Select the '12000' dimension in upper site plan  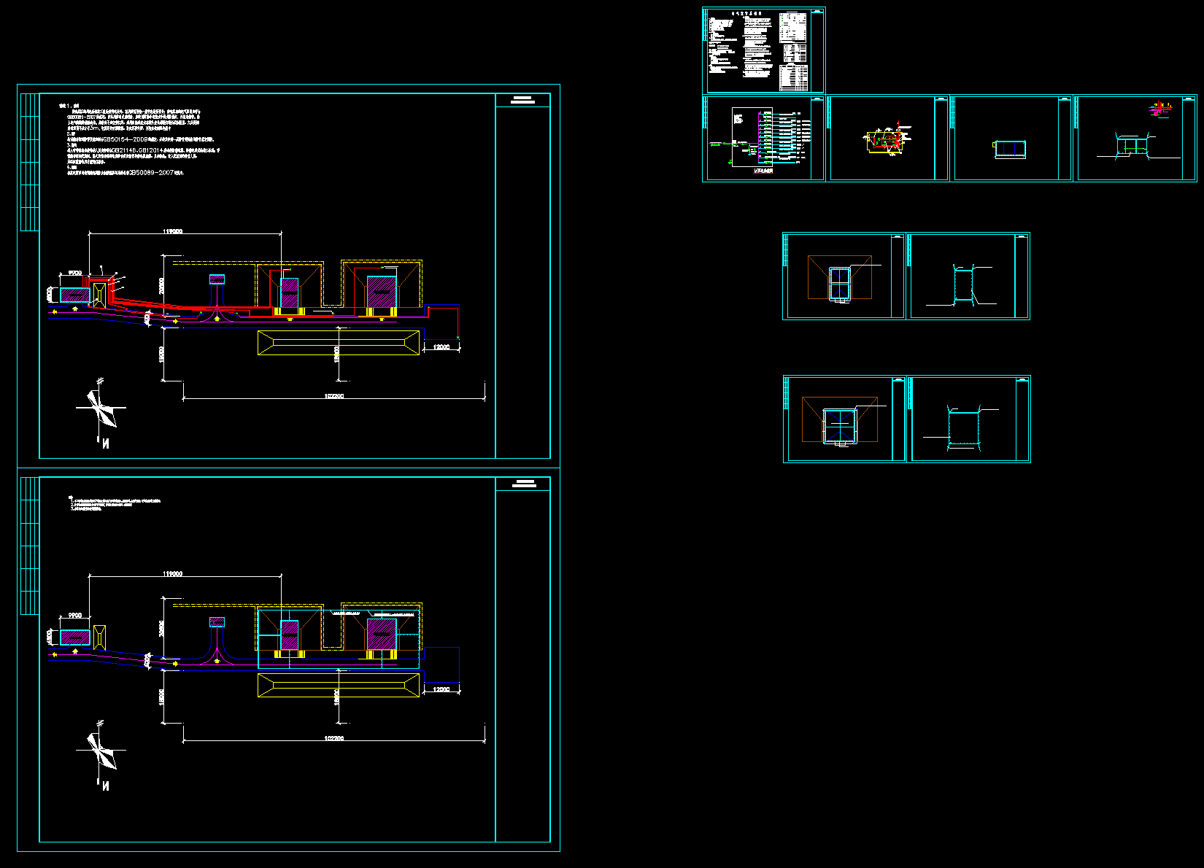[x=441, y=347]
